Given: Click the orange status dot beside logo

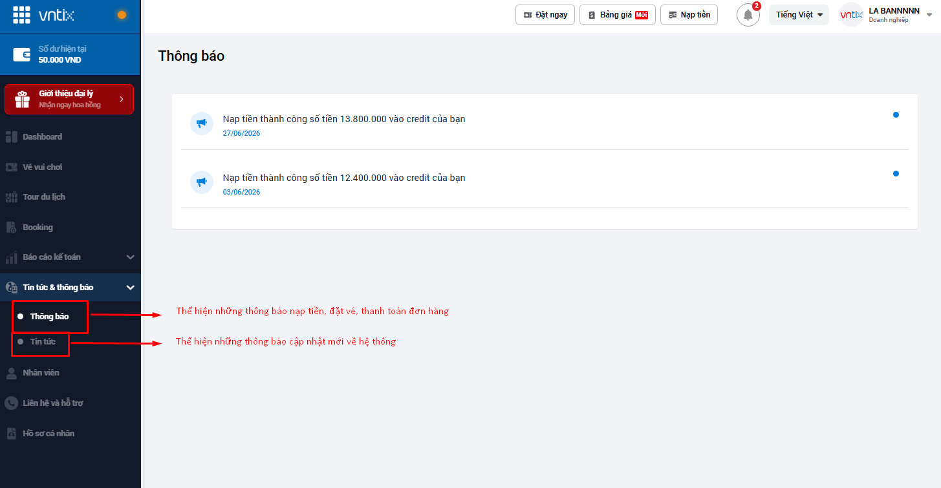Looking at the screenshot, I should (122, 15).
